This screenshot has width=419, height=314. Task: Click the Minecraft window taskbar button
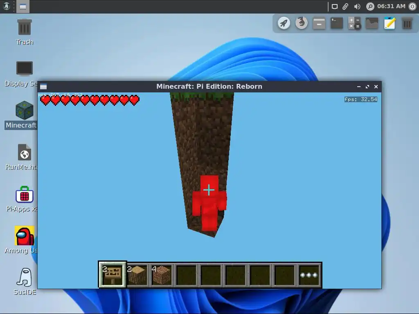point(23,7)
